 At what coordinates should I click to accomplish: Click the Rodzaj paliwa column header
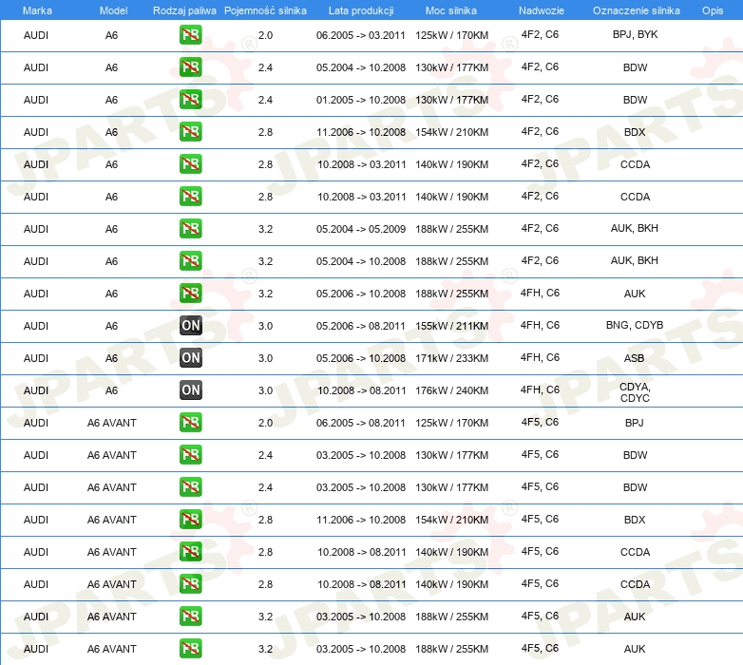pos(184,10)
